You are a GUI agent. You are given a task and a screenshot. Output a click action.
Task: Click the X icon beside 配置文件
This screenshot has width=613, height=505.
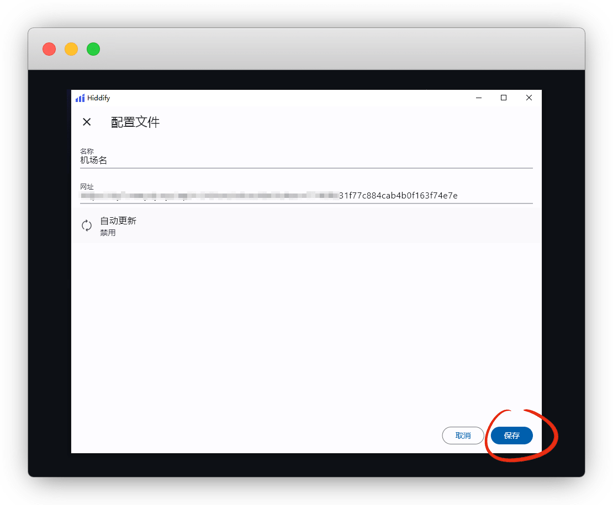pos(87,122)
